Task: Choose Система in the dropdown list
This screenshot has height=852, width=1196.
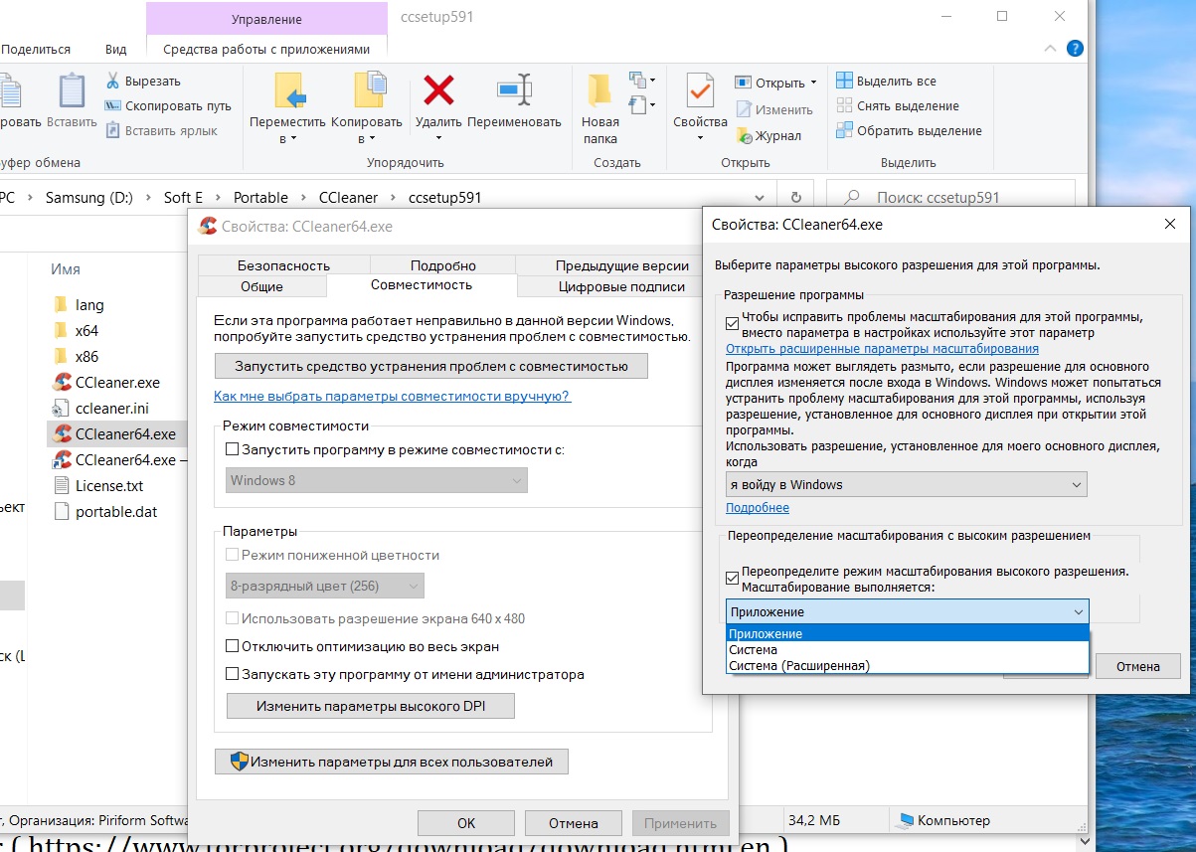Action: tap(908, 649)
